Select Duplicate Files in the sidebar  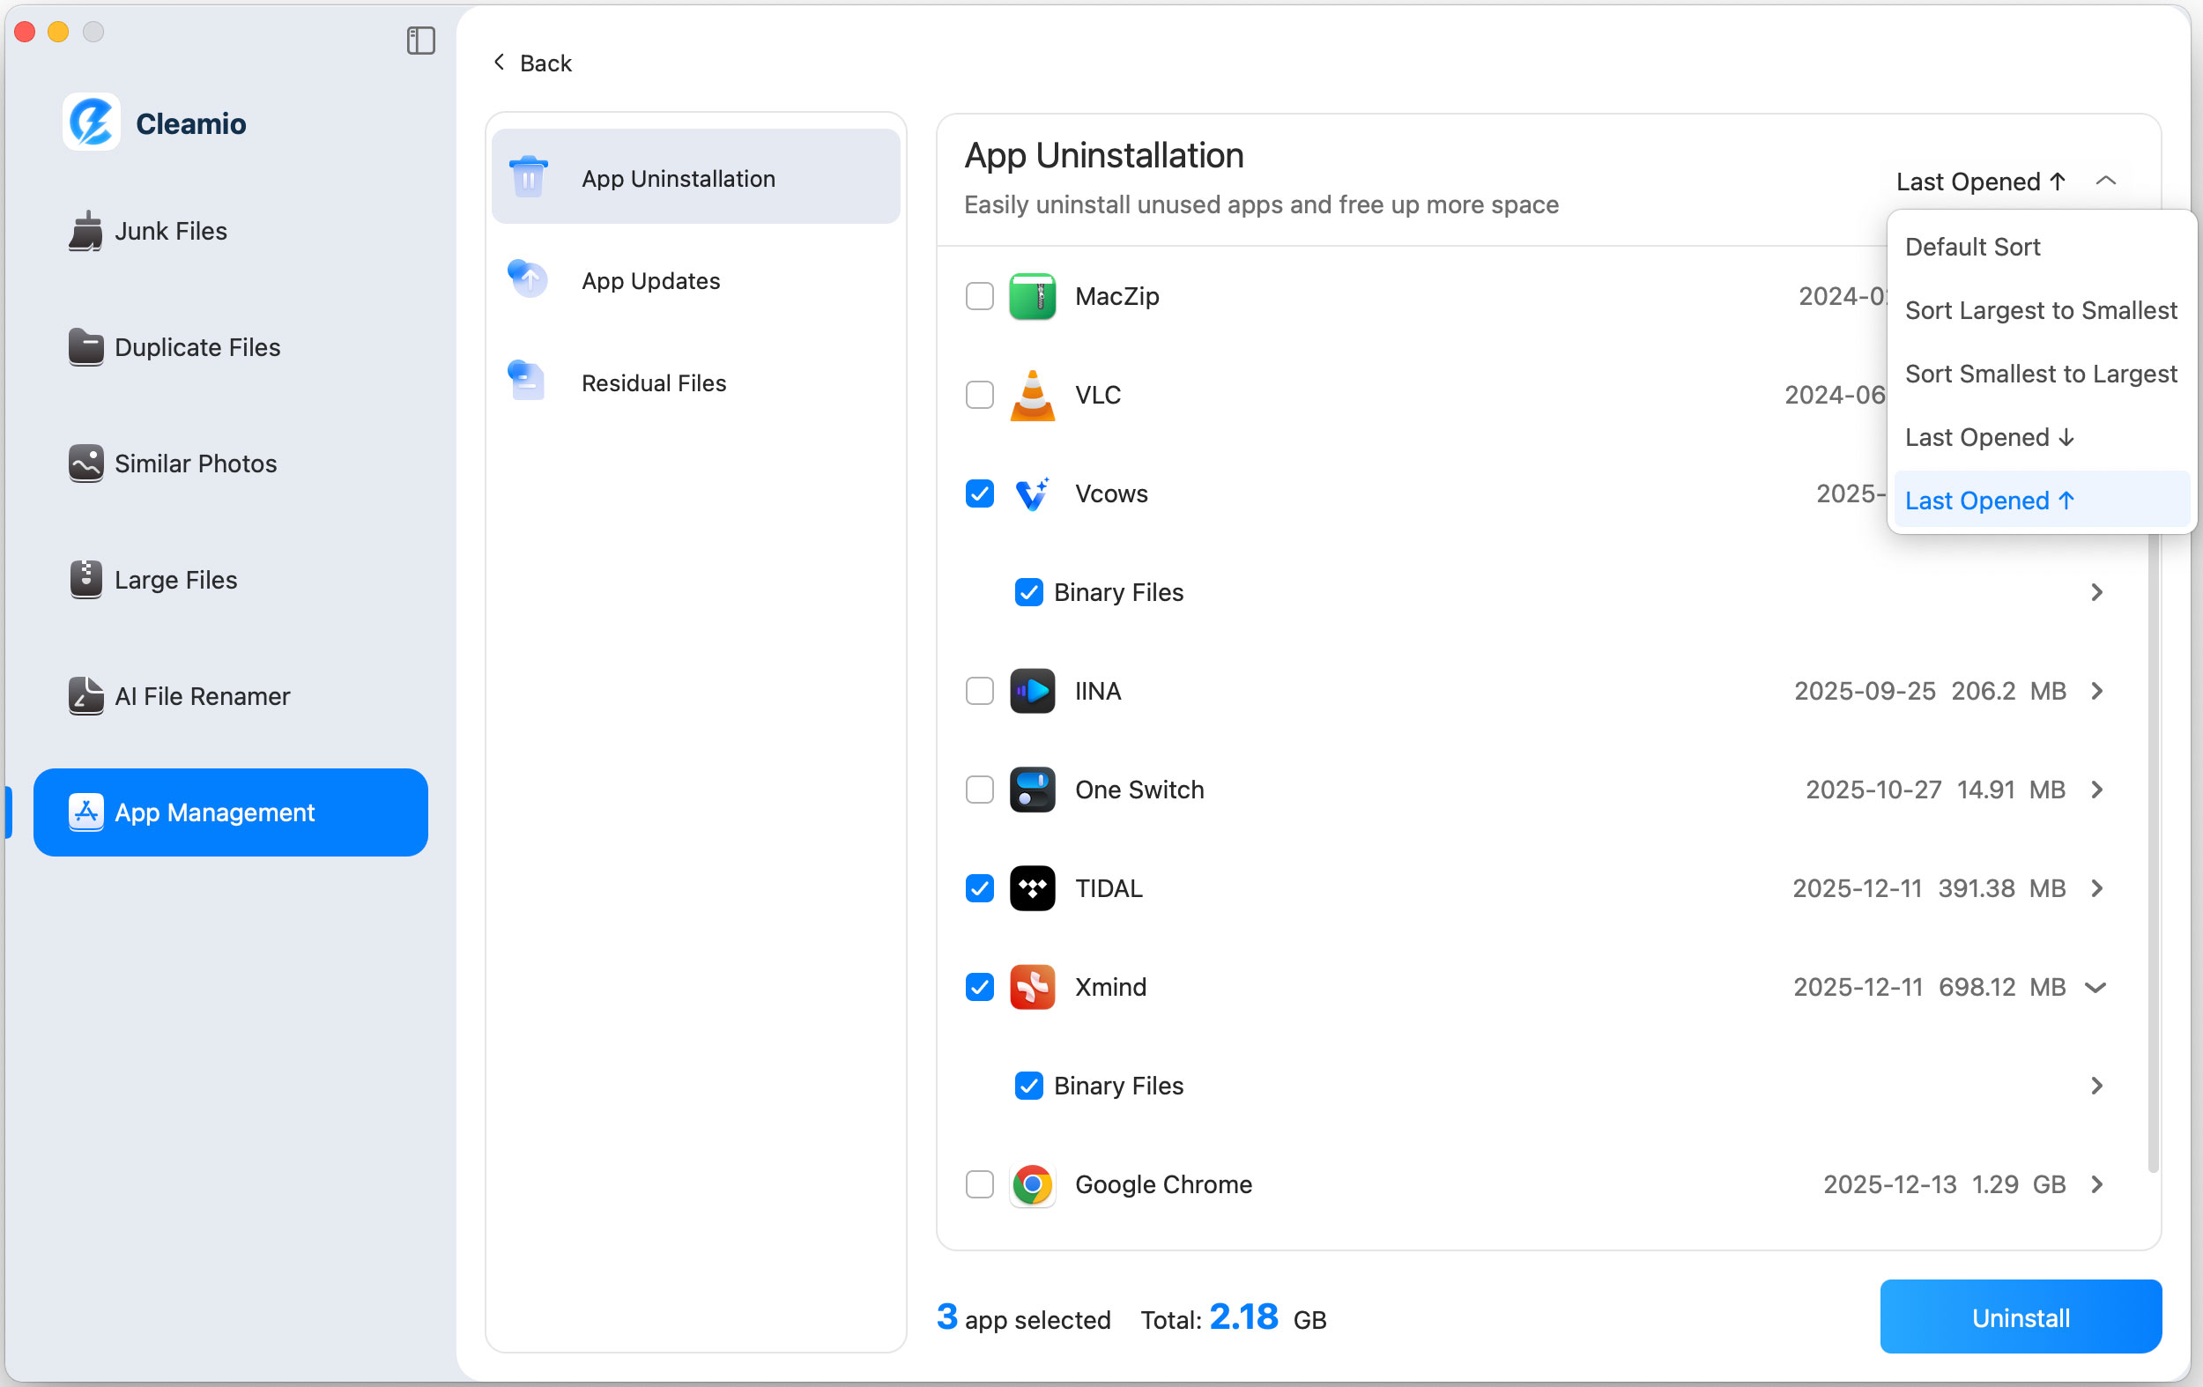click(x=197, y=348)
